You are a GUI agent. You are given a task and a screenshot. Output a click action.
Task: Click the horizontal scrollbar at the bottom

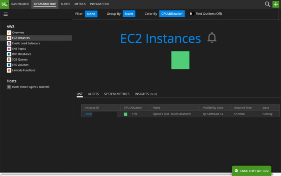click(x=137, y=174)
